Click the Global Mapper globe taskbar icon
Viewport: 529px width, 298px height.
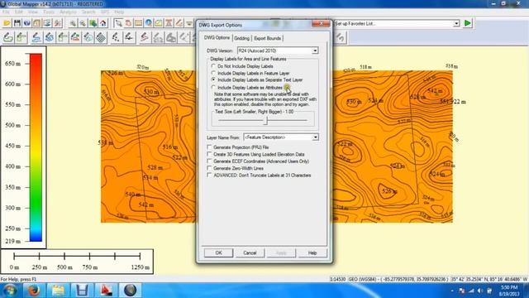[x=131, y=291]
